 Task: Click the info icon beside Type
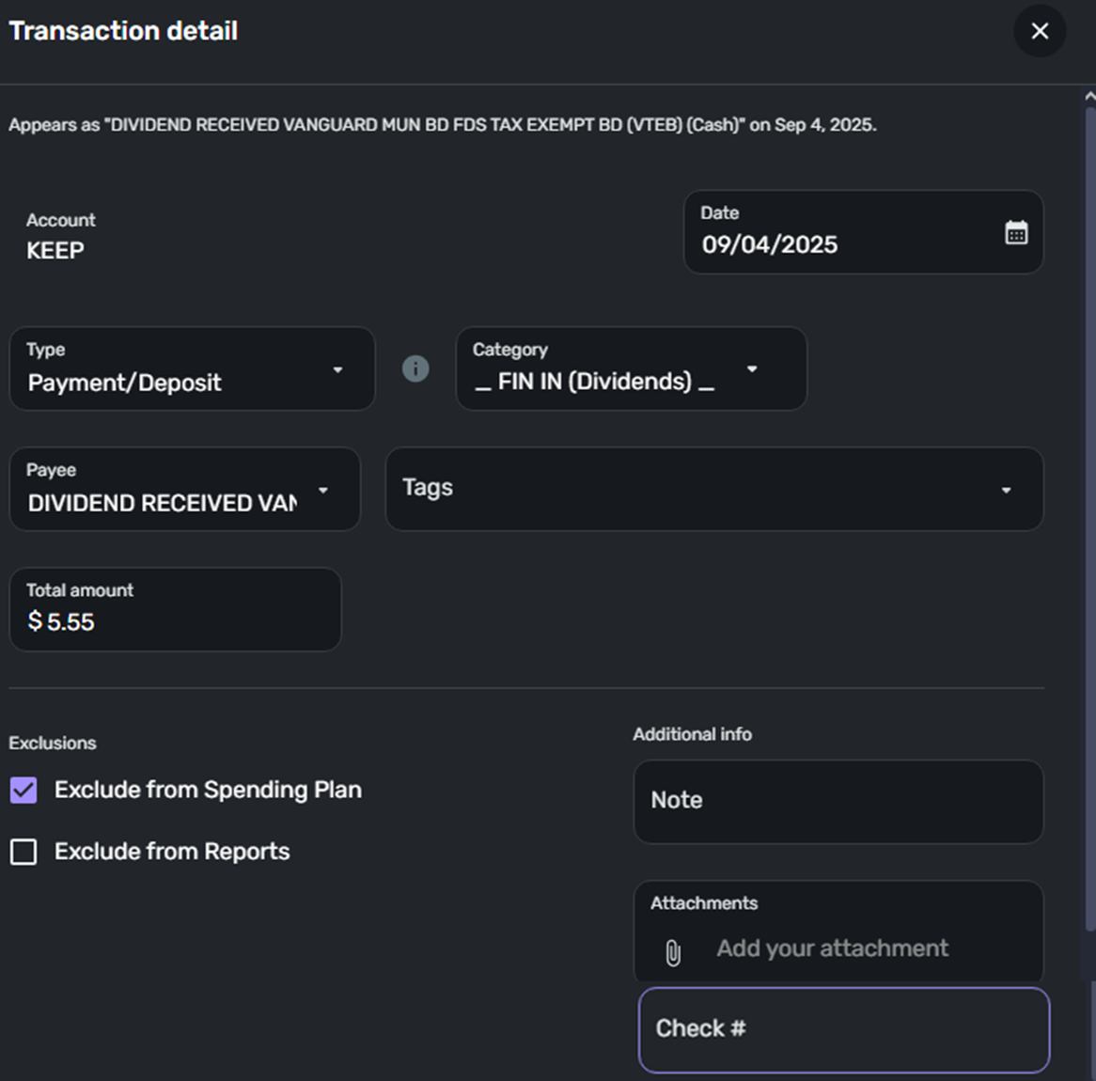pyautogui.click(x=415, y=368)
